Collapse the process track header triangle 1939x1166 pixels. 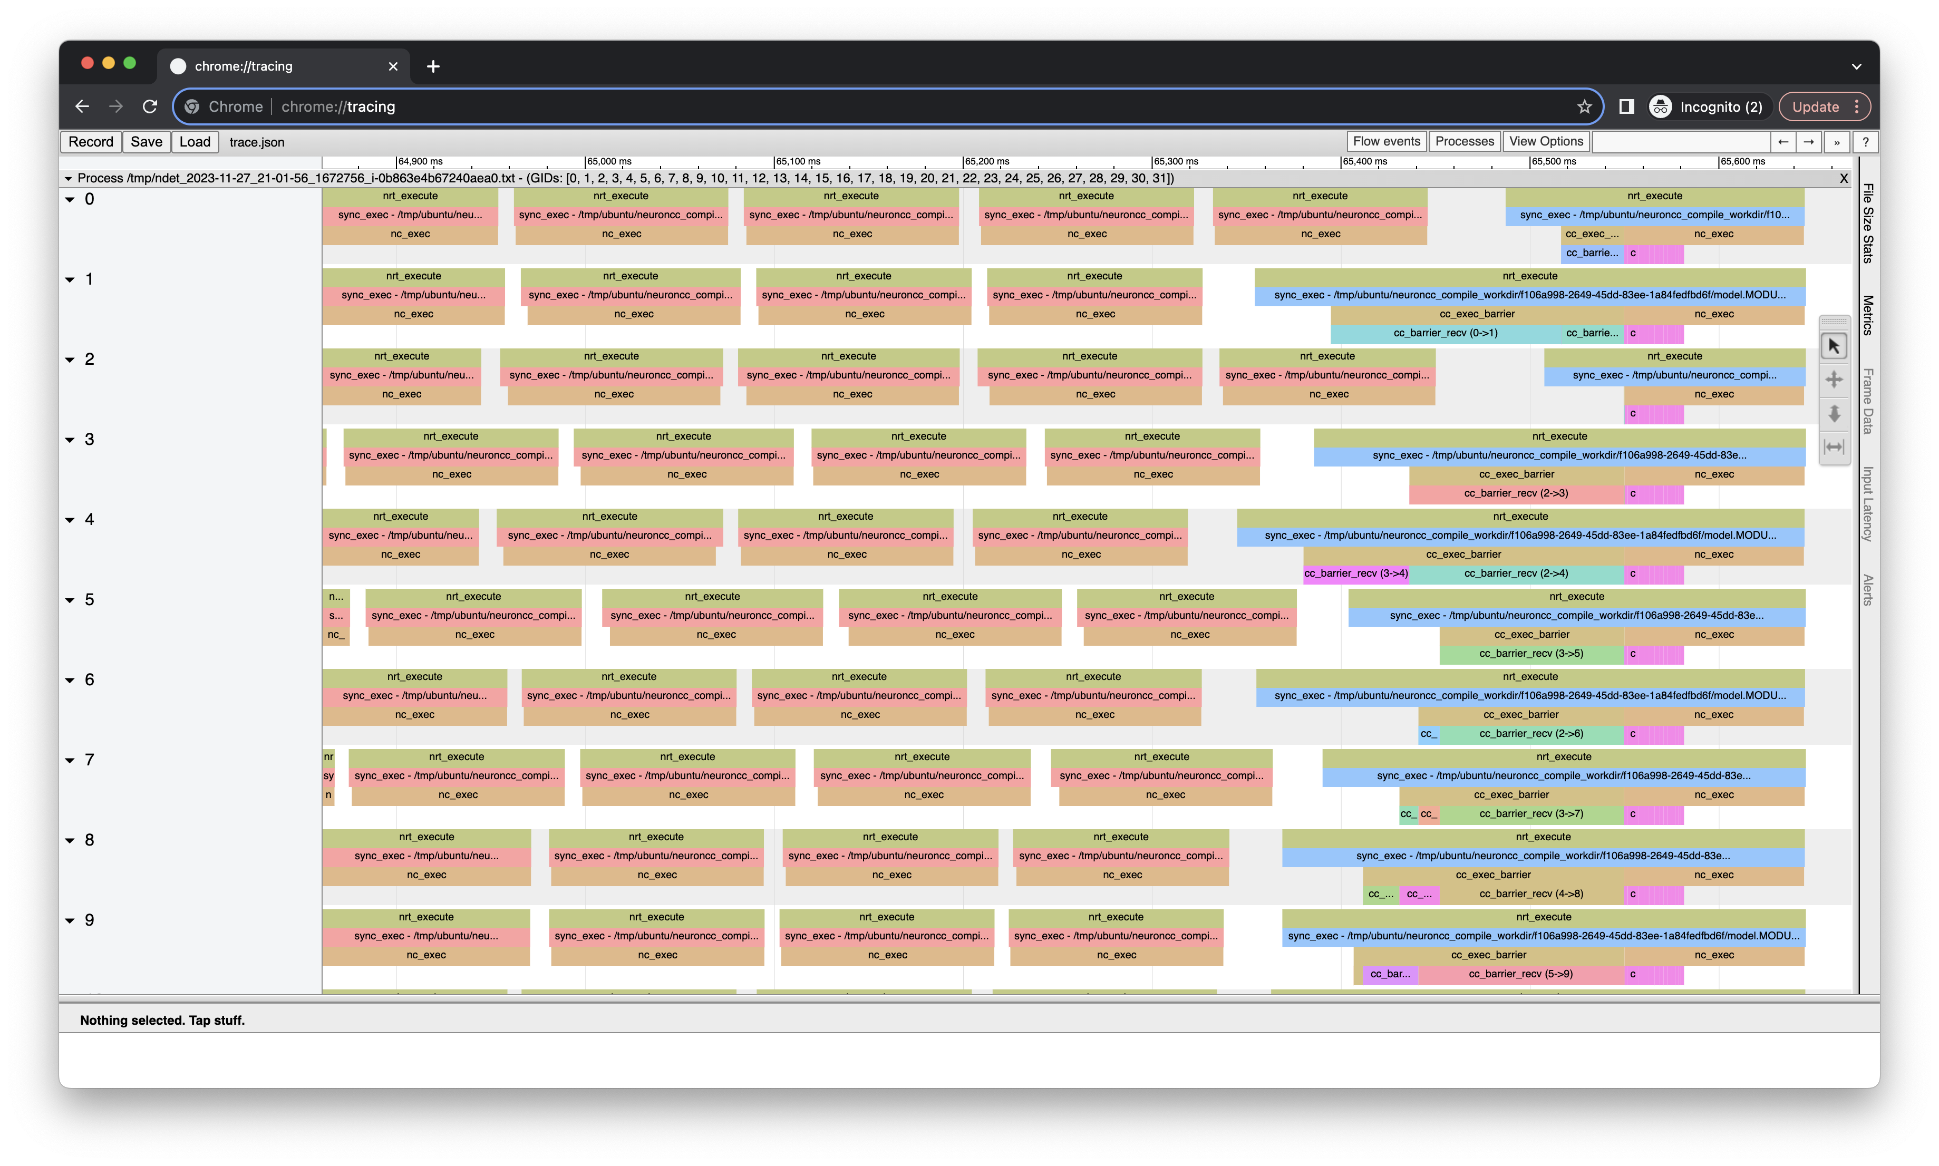click(x=69, y=178)
